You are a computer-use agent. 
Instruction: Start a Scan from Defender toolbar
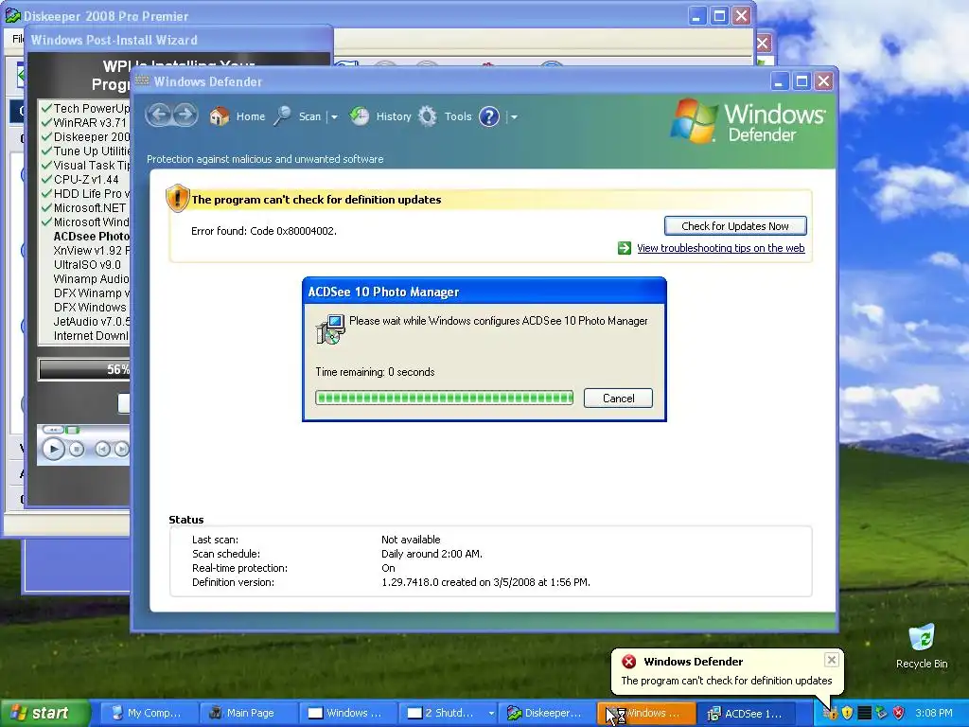[x=299, y=116]
